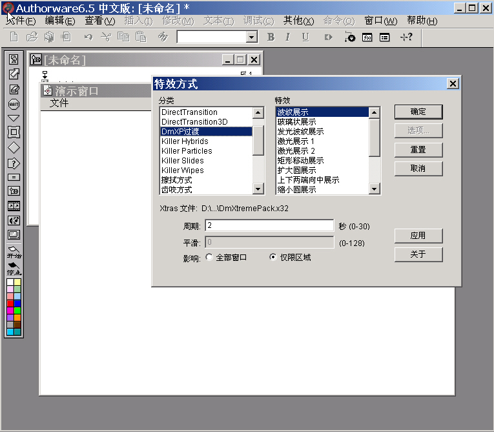Select the Erase icon in icon palette
Viewport: 494px width, 432px height.
(14, 89)
